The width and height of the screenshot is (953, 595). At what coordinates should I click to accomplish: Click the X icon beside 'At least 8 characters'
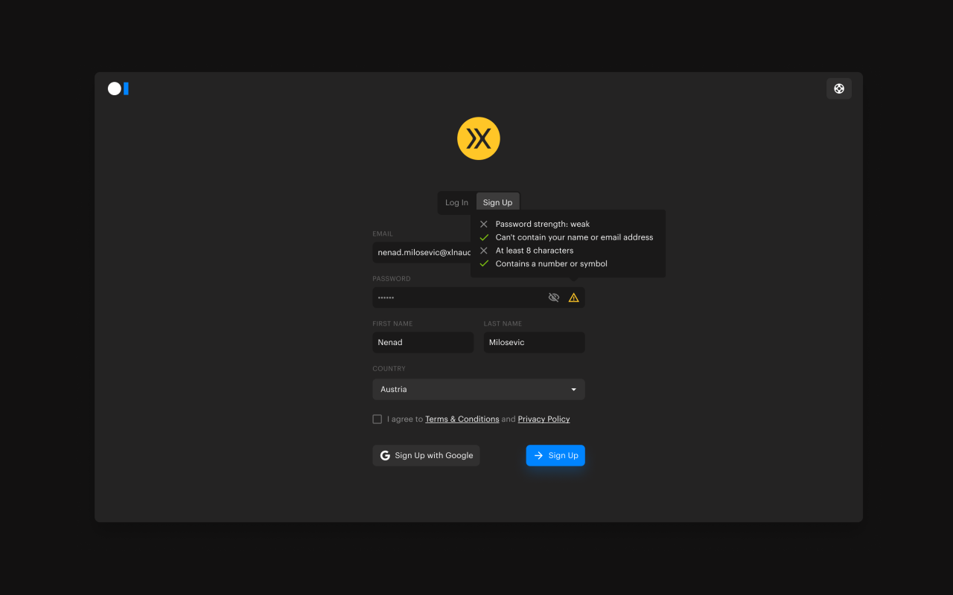click(484, 251)
